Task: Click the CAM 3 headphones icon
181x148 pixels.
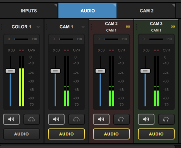Action: click(166, 119)
